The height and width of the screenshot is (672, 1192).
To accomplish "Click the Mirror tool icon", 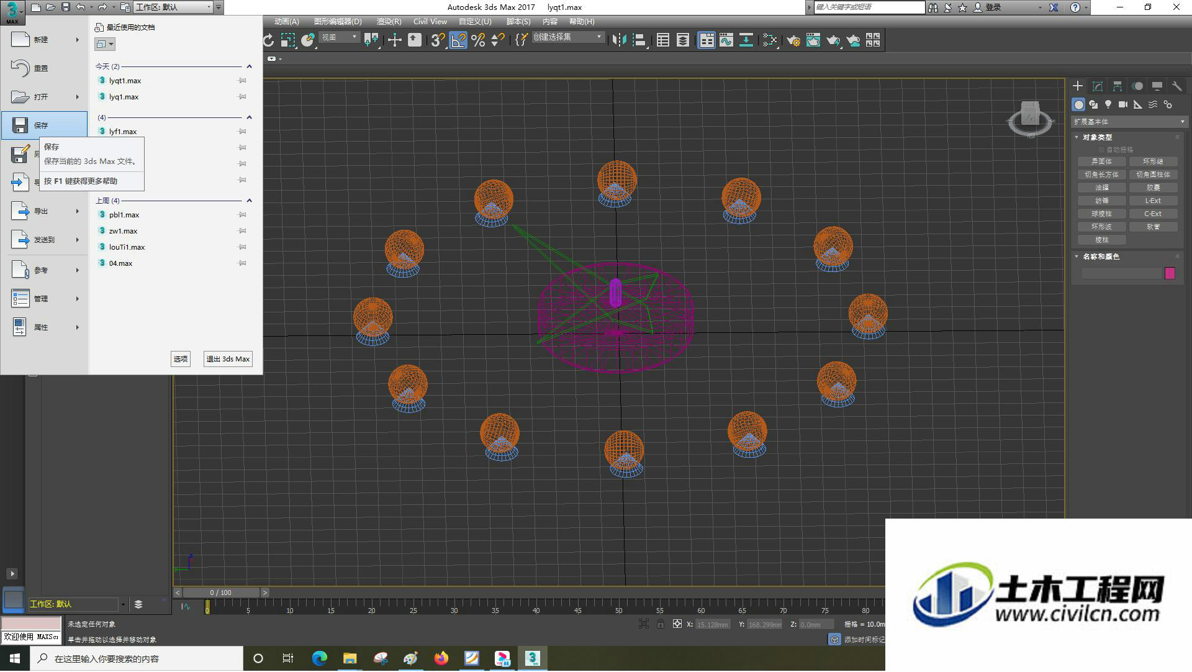I will pyautogui.click(x=619, y=40).
